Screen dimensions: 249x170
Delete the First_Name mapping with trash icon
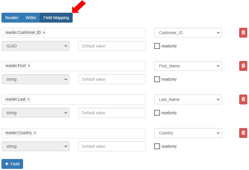pos(243,66)
